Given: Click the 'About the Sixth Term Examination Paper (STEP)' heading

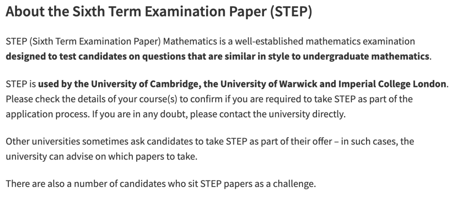Looking at the screenshot, I should (159, 12).
